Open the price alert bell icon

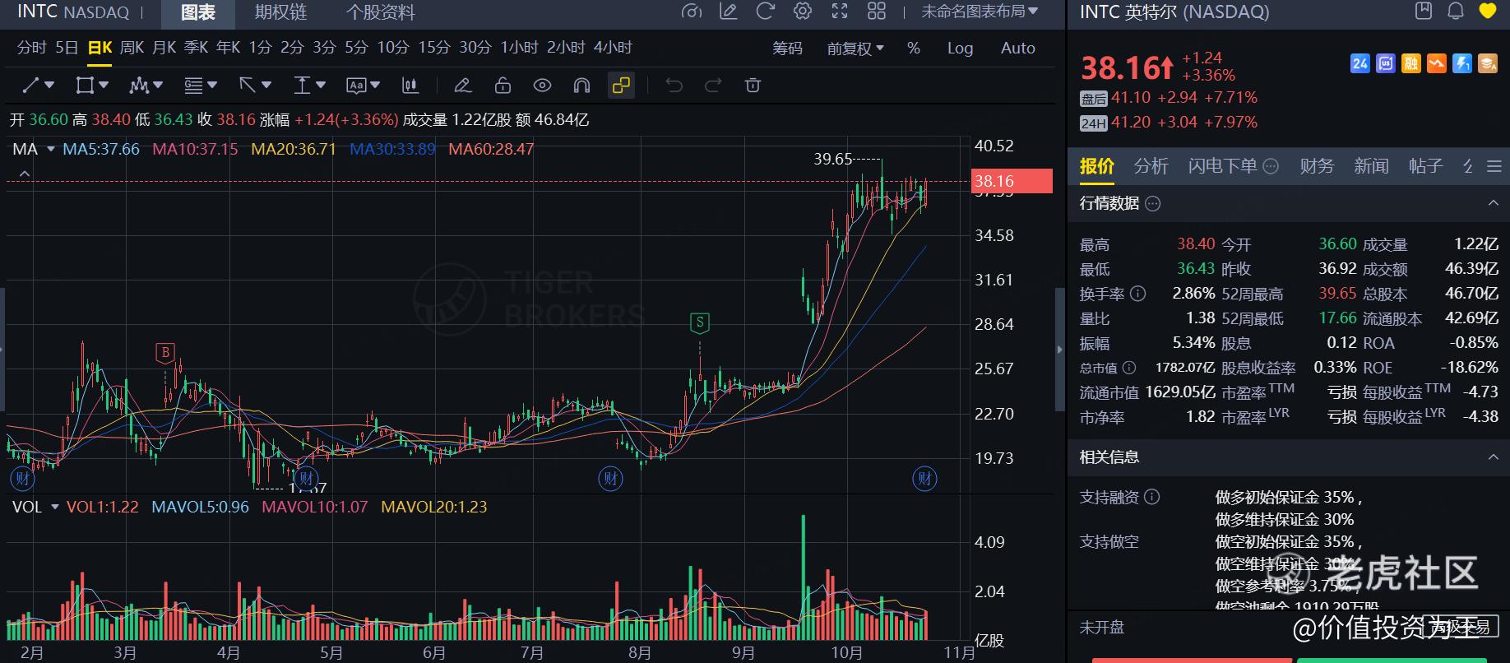(1456, 12)
